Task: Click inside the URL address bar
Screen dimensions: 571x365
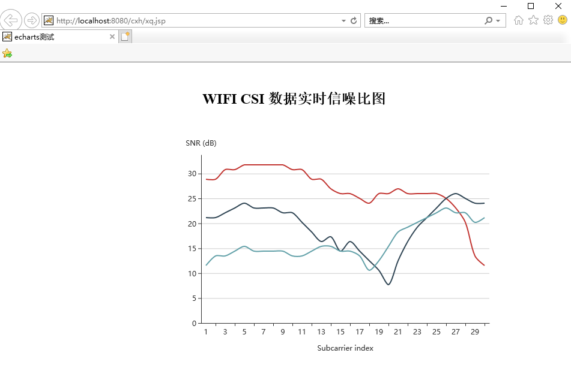Action: point(180,20)
